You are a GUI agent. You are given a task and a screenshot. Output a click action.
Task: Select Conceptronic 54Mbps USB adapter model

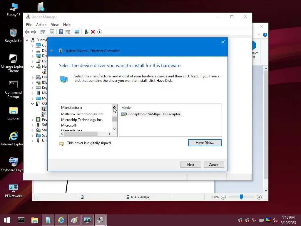[151, 114]
